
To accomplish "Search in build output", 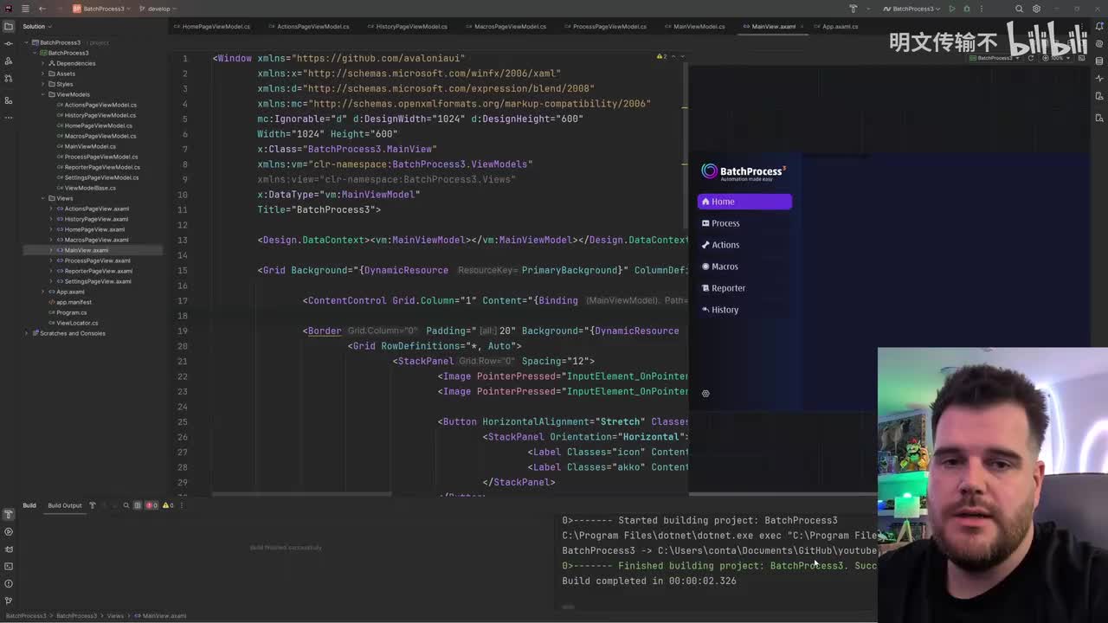I will [x=126, y=505].
